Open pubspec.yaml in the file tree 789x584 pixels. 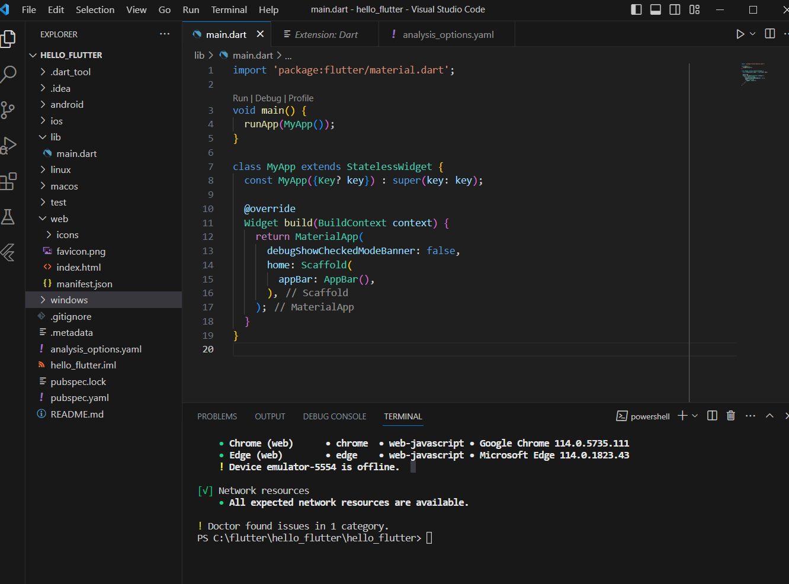coord(104,397)
